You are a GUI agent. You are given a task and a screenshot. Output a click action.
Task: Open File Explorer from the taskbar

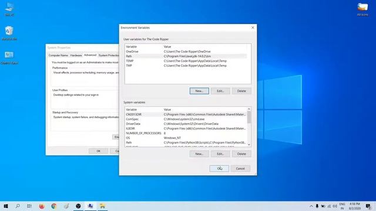pyautogui.click(x=103, y=206)
